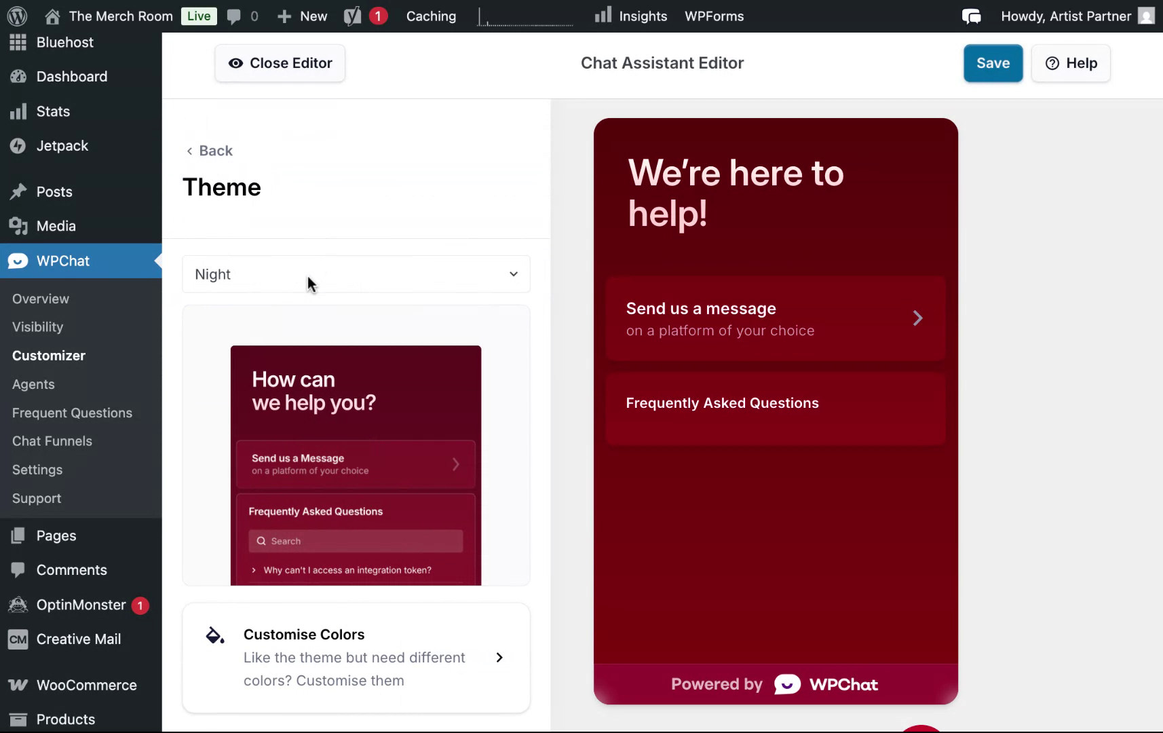
Task: Open WooCommerce from the sidebar icon
Action: [x=19, y=685]
